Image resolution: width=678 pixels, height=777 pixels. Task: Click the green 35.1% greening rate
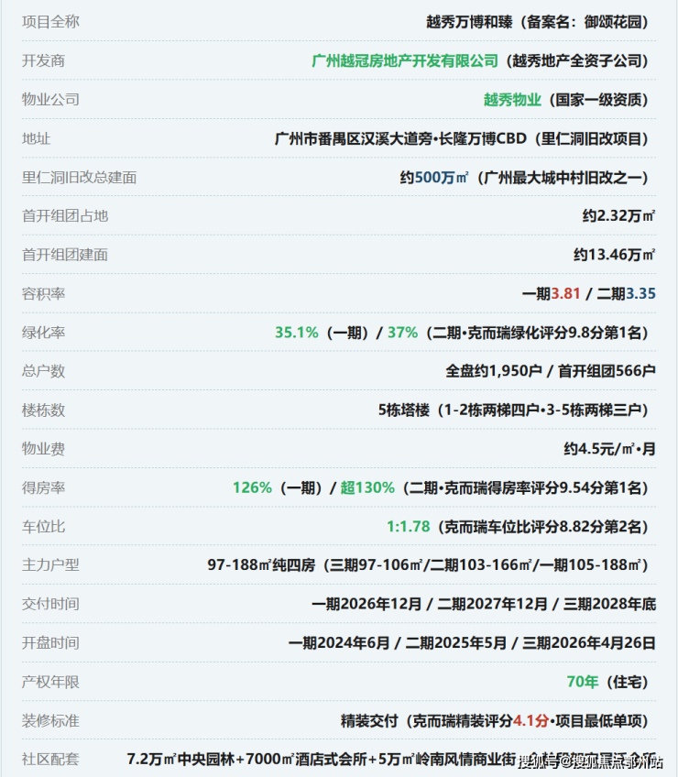coord(297,332)
